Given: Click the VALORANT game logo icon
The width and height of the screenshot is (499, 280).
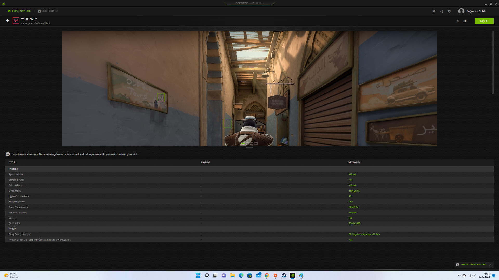Looking at the screenshot, I should (16, 21).
